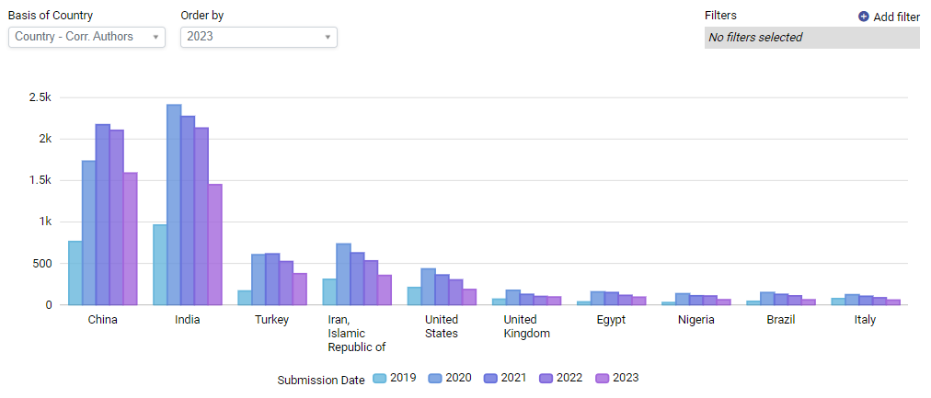Viewport: 931px width, 398px height.
Task: Select United States 2020 bar
Action: [428, 286]
